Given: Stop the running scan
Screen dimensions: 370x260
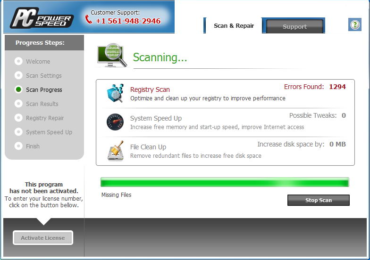Looking at the screenshot, I should pos(318,200).
